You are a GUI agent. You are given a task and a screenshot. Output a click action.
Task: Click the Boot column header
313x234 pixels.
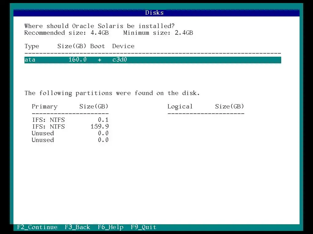[98, 46]
